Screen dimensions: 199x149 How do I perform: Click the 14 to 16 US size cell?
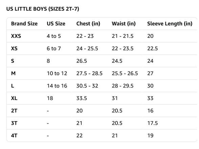pos(57,86)
